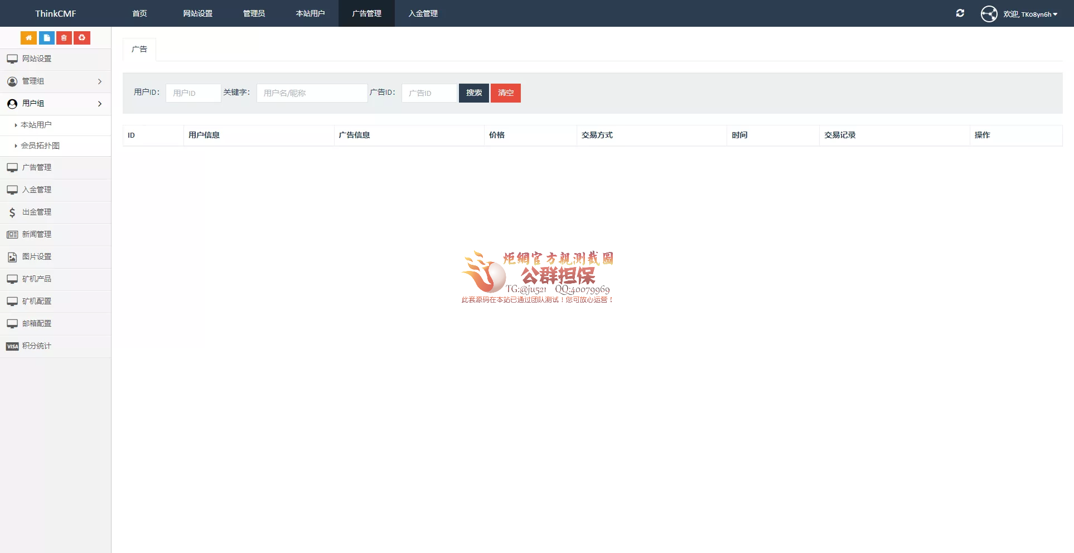Open 积分统计 with the VISA icon
This screenshot has height=553, width=1074.
(36, 346)
